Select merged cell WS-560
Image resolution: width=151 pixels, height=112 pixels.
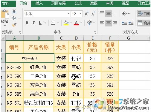30,58
